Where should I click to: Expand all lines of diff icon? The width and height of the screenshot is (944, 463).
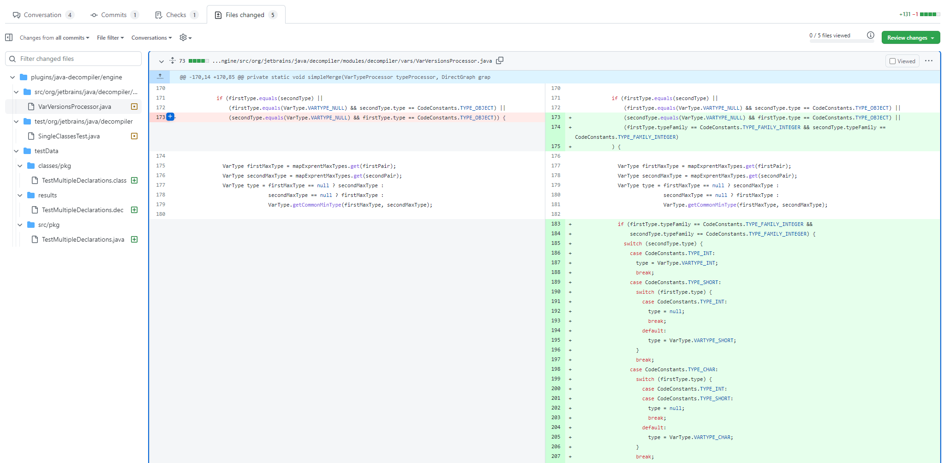click(x=172, y=60)
